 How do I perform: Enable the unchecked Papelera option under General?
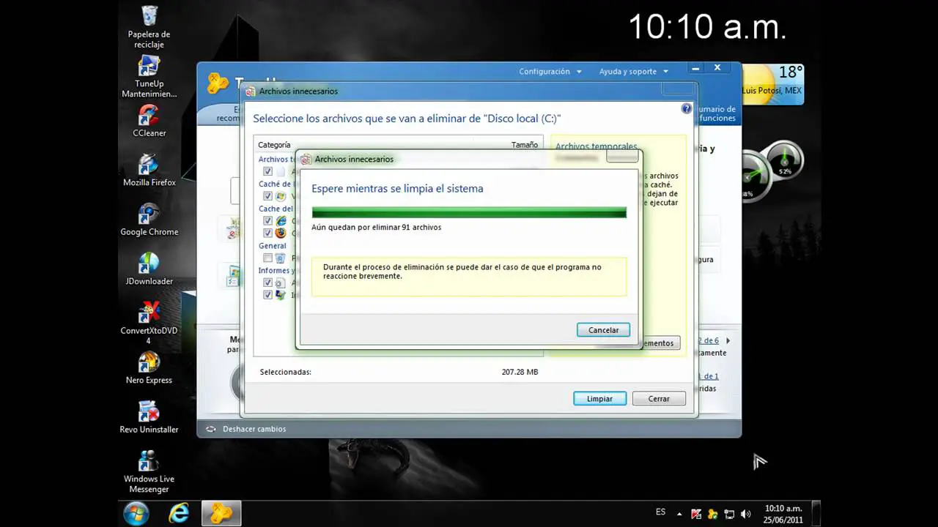pos(267,258)
